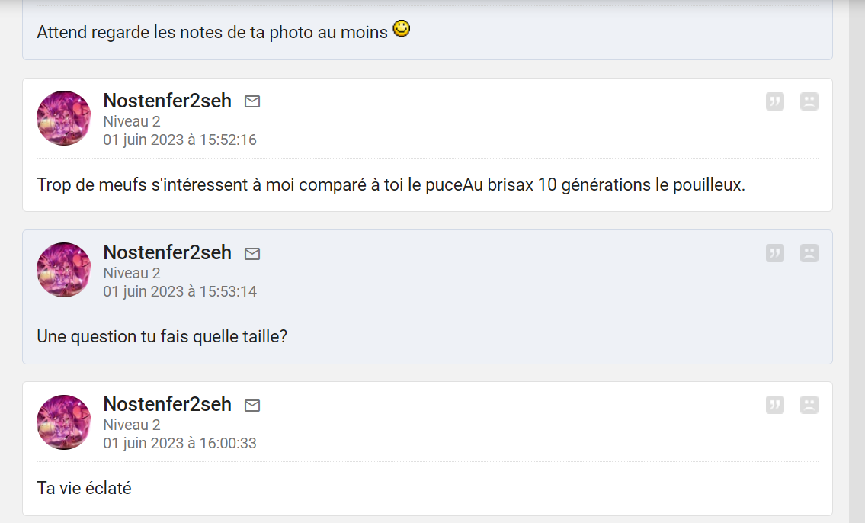The width and height of the screenshot is (865, 523).
Task: Click timestamp 01 juin 2023 à 15:52:16
Action: tap(180, 140)
